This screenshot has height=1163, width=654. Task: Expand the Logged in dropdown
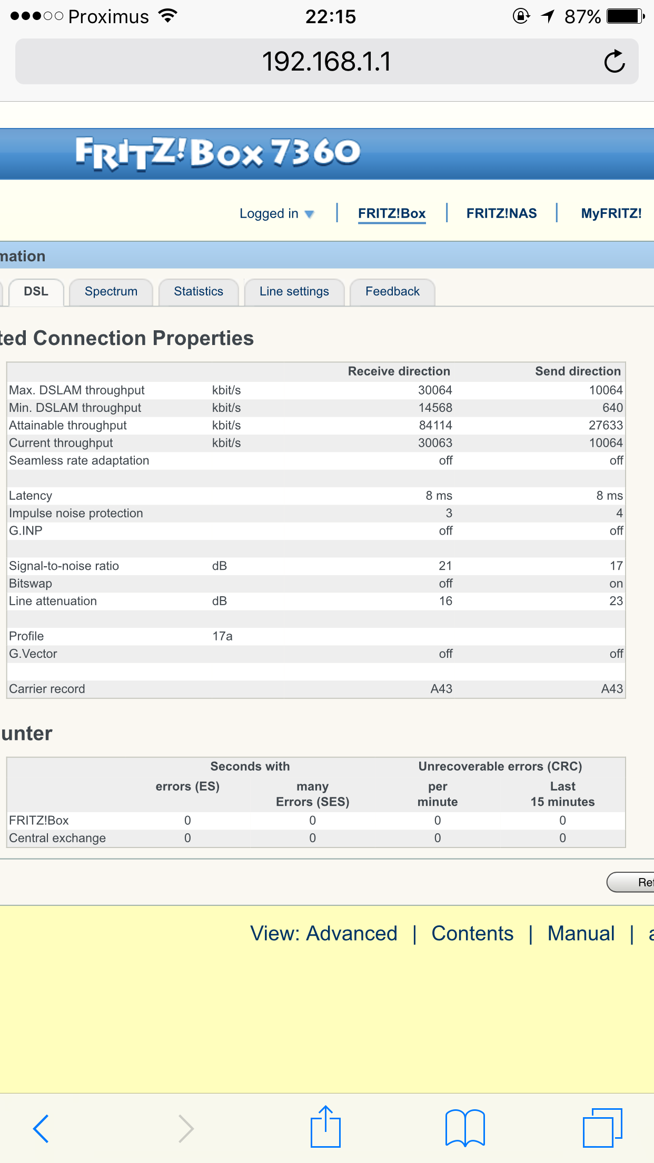277,213
